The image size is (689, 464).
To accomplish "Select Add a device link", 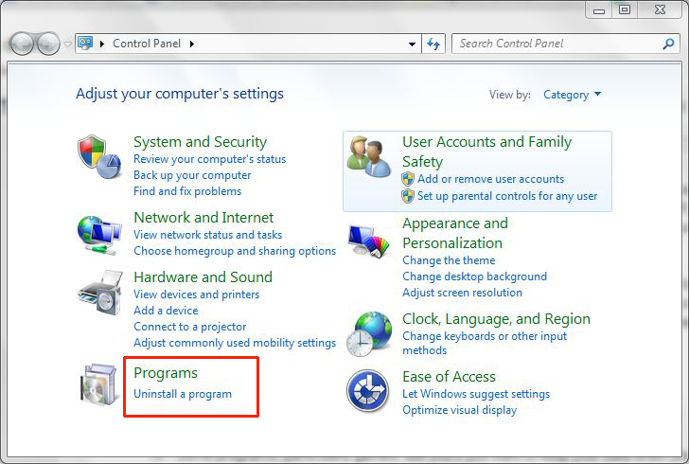I will (x=166, y=311).
